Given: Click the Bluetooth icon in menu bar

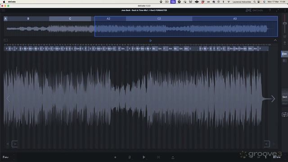Looking at the screenshot, I should click(224, 2).
